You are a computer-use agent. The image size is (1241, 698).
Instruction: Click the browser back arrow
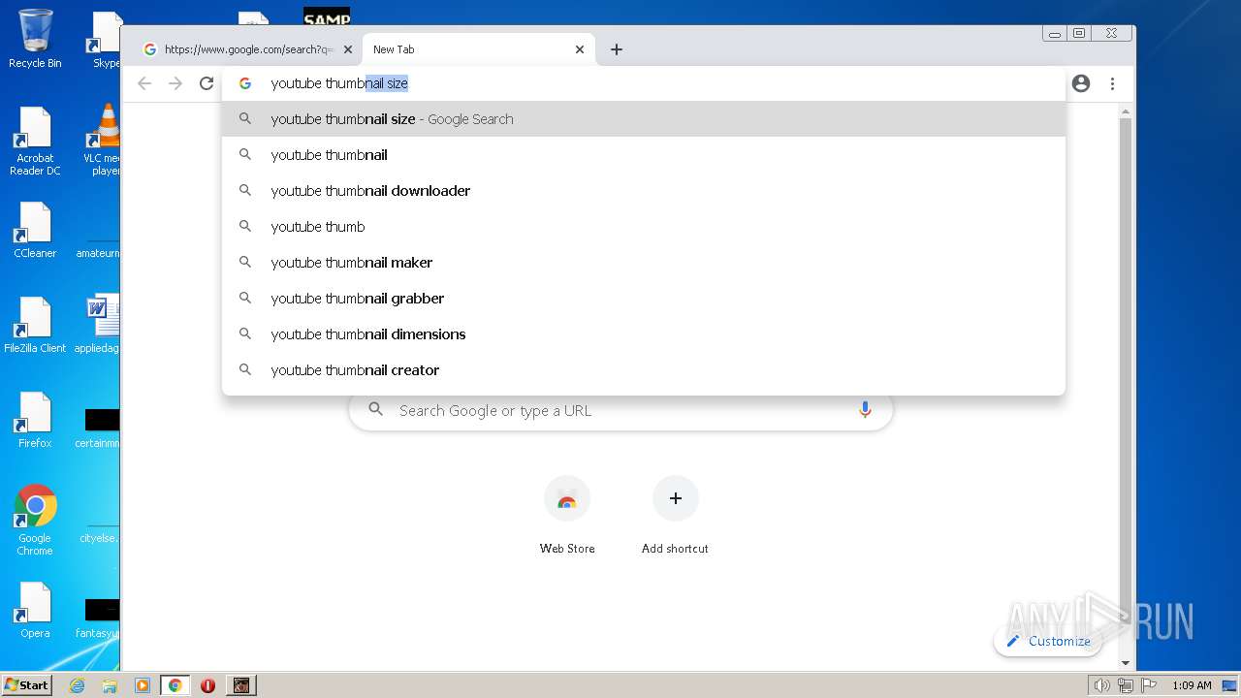(x=144, y=83)
